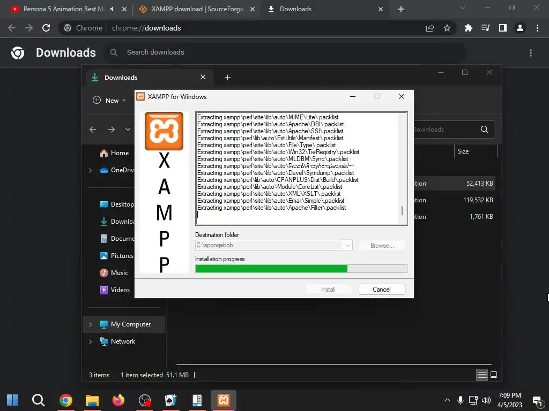
Task: Expand the Network tree node
Action: 90,341
